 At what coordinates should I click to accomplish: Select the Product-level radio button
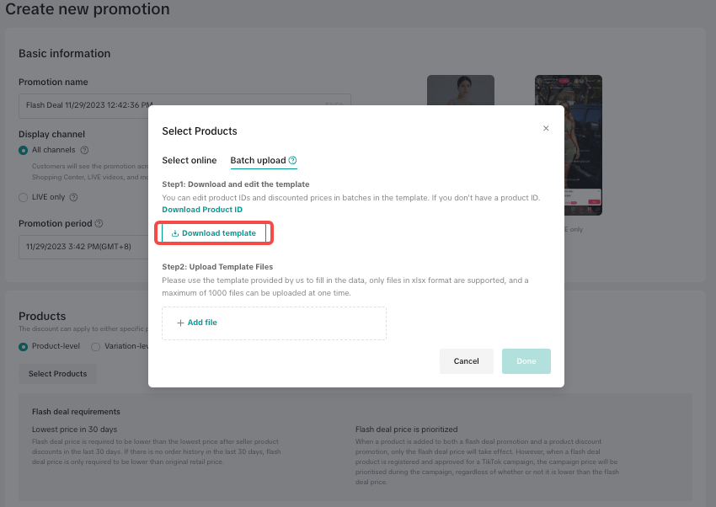point(24,346)
